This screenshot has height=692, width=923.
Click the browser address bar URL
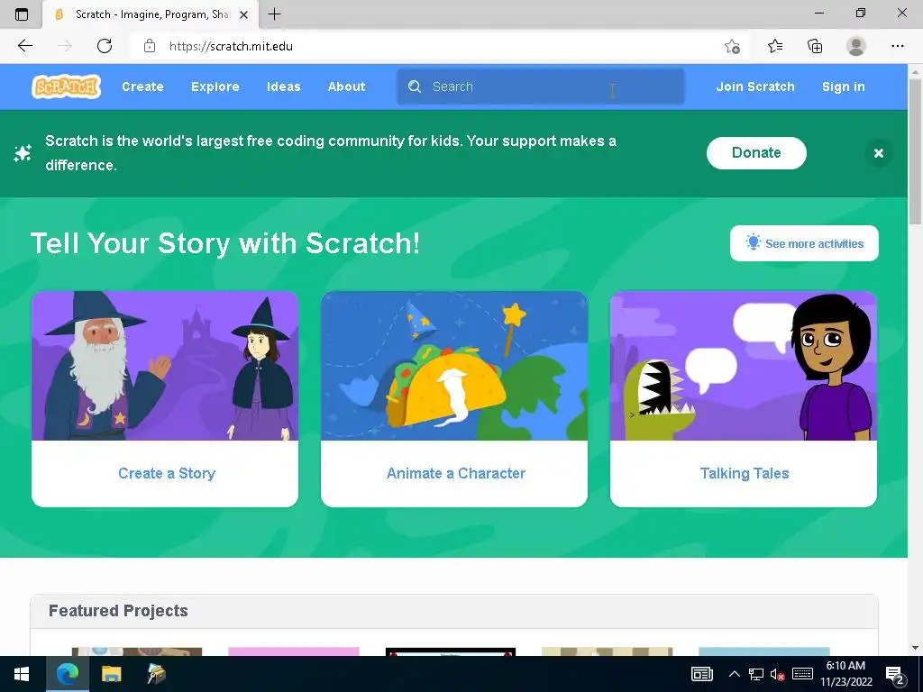coord(231,46)
